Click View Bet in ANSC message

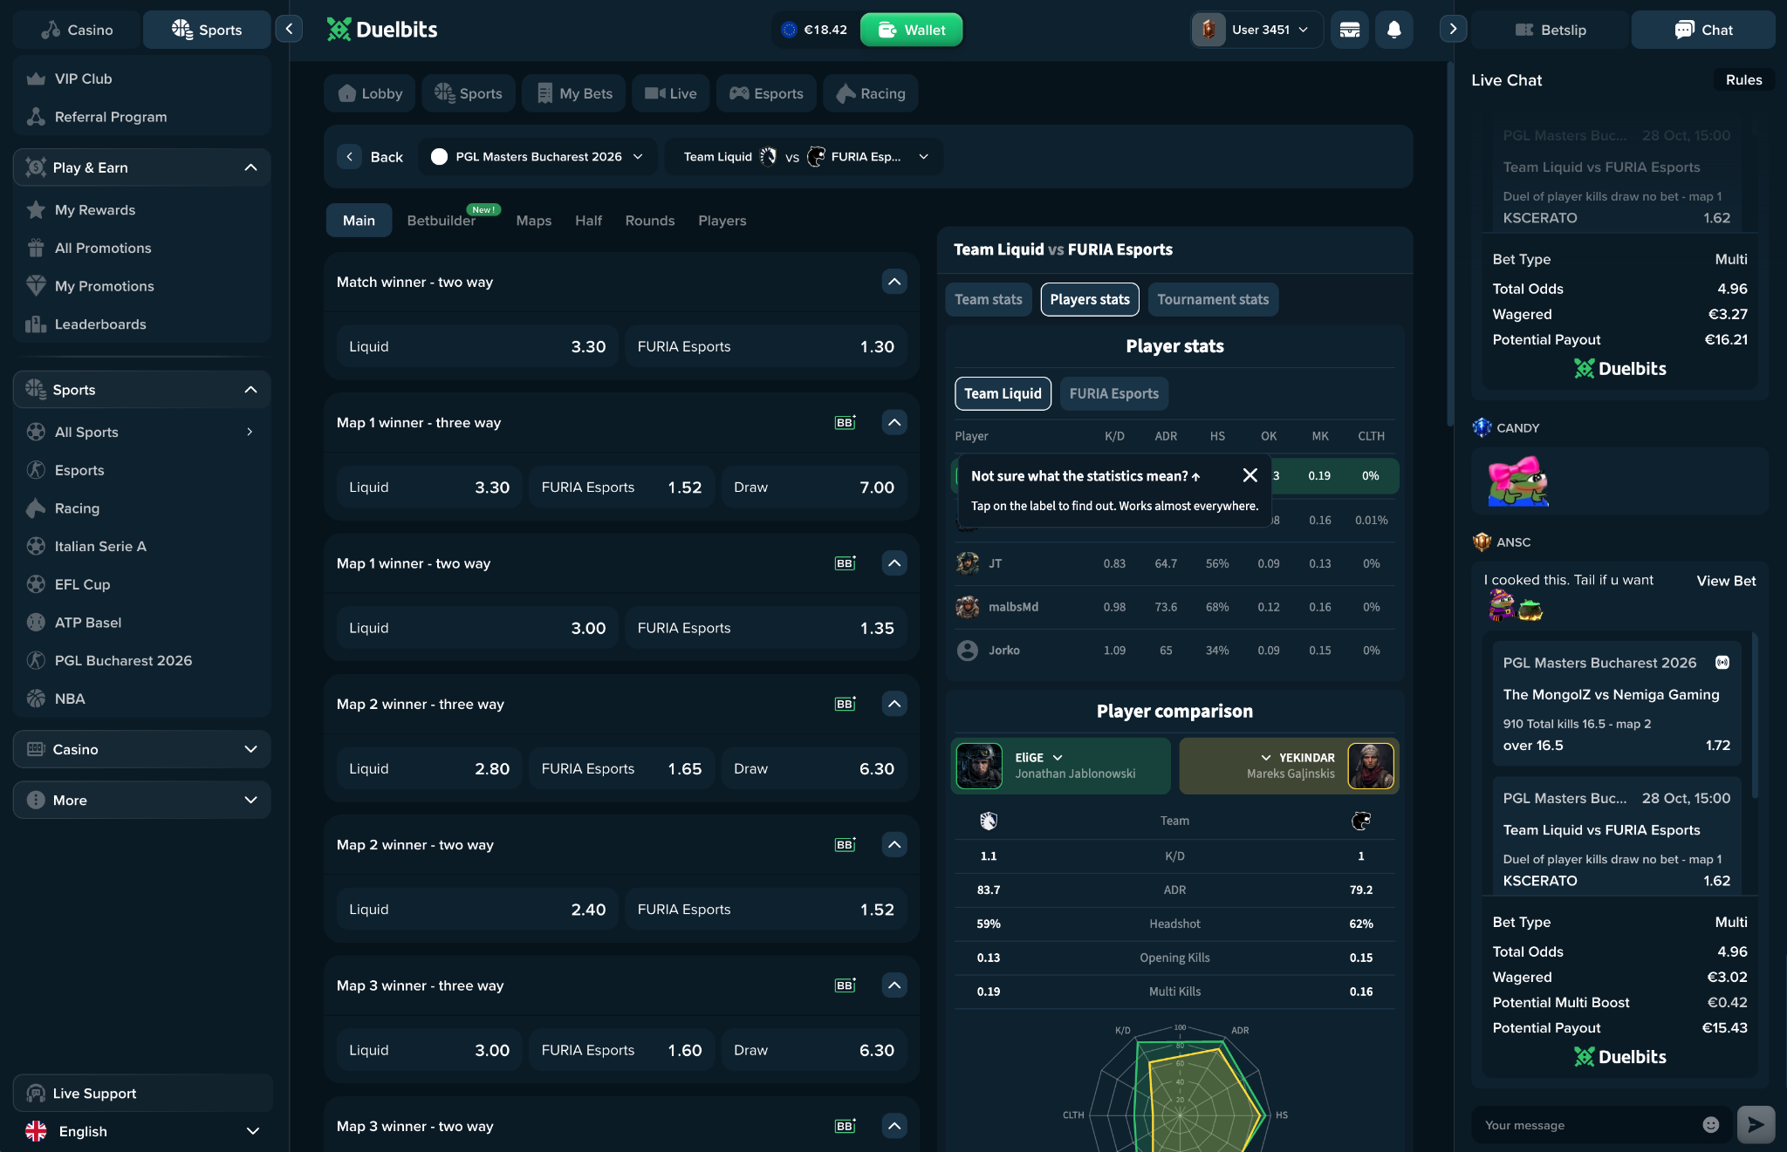click(x=1726, y=581)
